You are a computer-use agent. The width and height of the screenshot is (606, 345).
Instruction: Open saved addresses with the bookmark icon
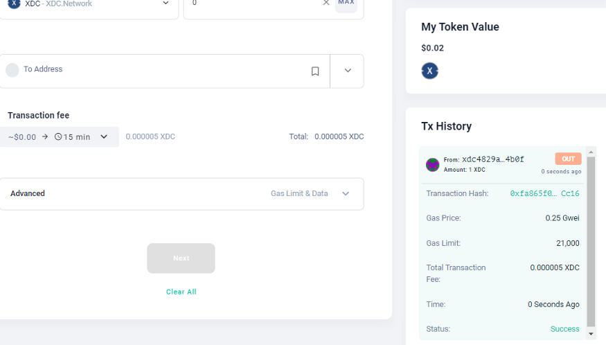(315, 71)
